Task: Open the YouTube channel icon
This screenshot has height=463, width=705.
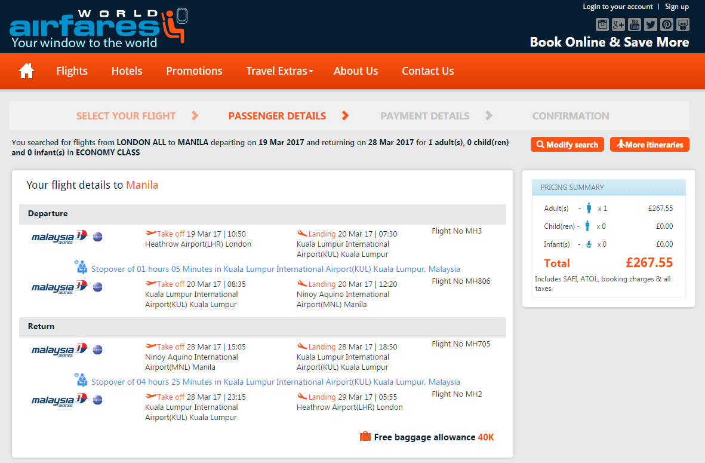Action: (x=635, y=24)
